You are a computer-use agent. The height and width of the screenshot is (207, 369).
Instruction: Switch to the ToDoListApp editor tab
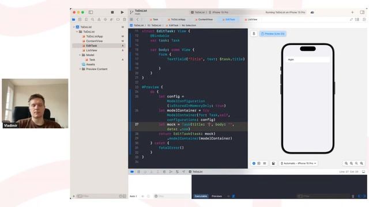[177, 20]
